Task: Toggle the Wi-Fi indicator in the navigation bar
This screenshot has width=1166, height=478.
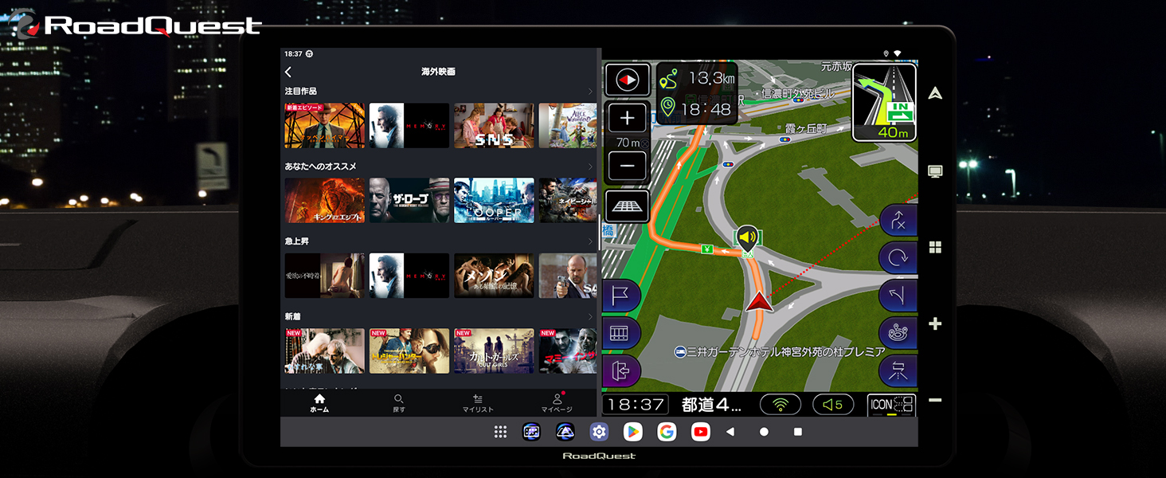Action: tap(781, 405)
